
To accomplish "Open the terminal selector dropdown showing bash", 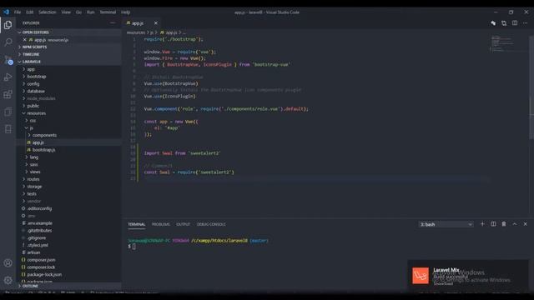I will tap(446, 224).
